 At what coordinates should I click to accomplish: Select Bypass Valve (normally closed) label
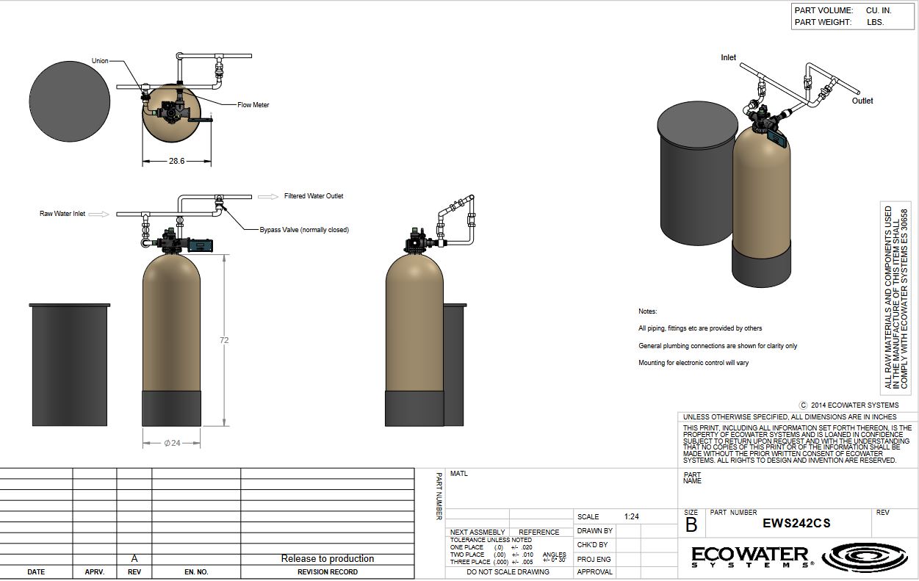point(304,230)
